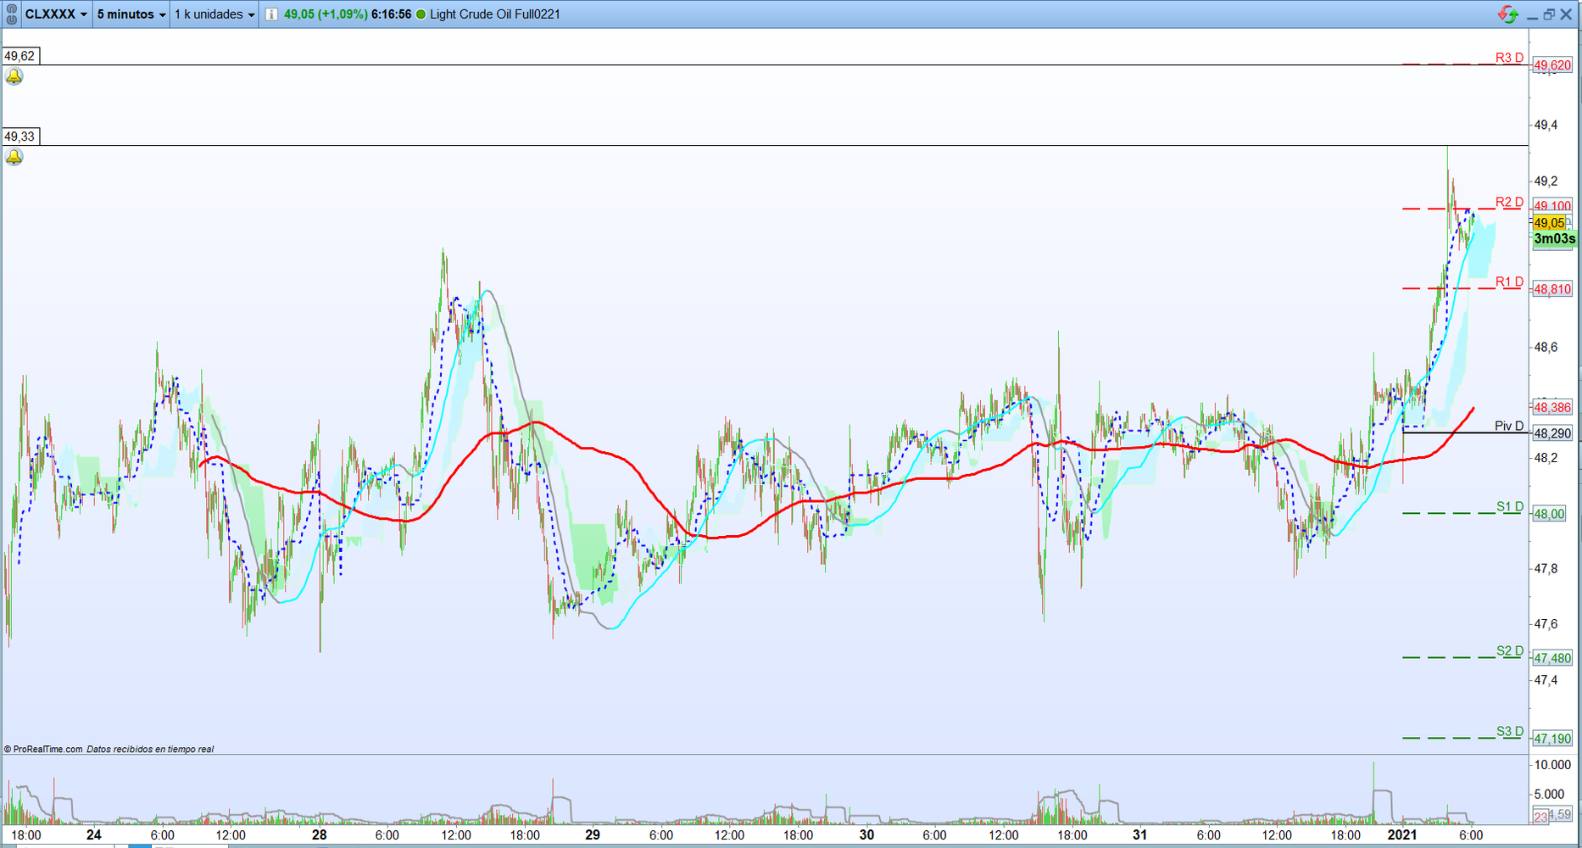Image resolution: width=1582 pixels, height=848 pixels.
Task: Click the 48,386 price axis tag
Action: point(1552,408)
